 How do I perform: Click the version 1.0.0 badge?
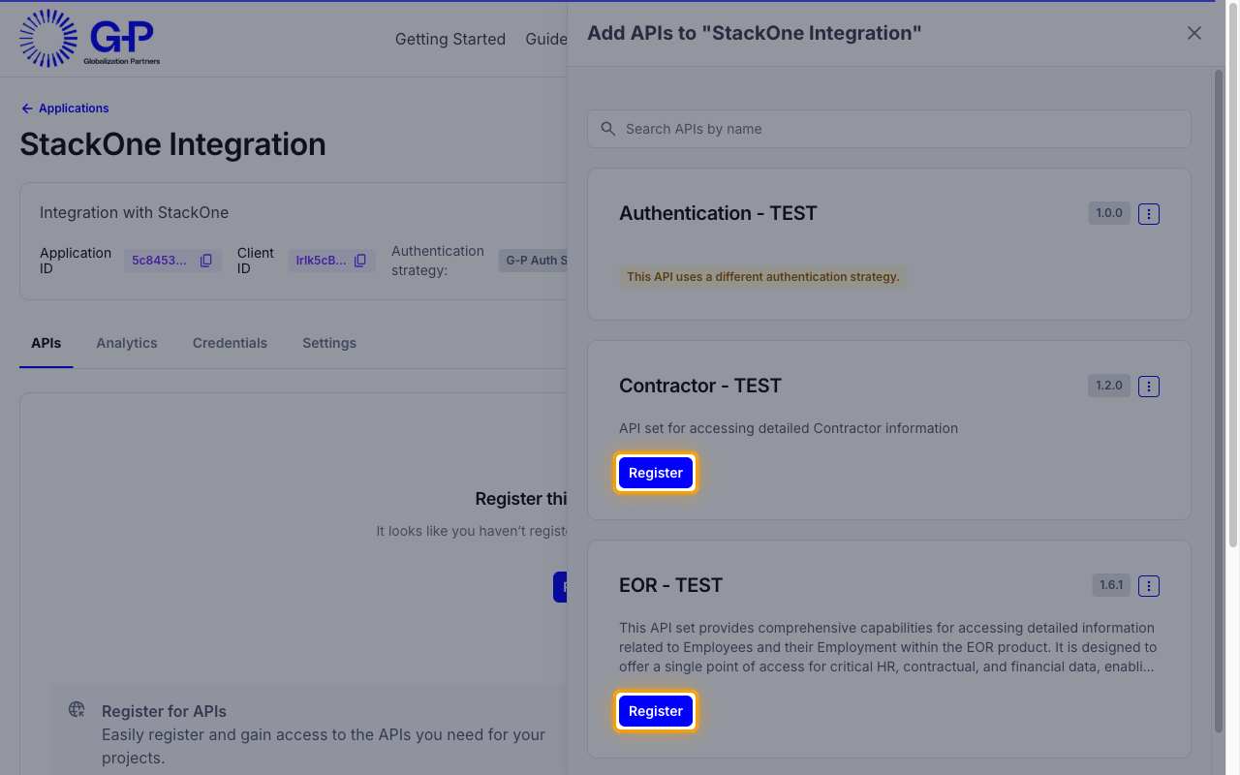[1109, 213]
